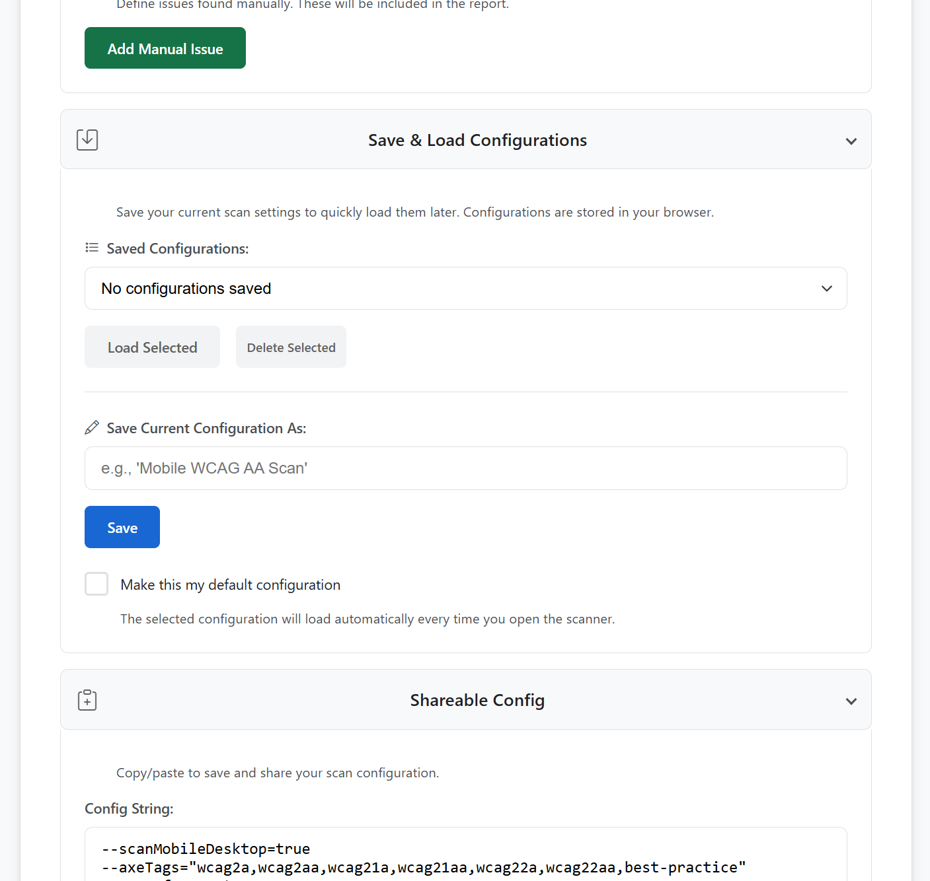Screen dimensions: 930x881
Task: Click the Save & Load Configurations heading
Action: 477,140
